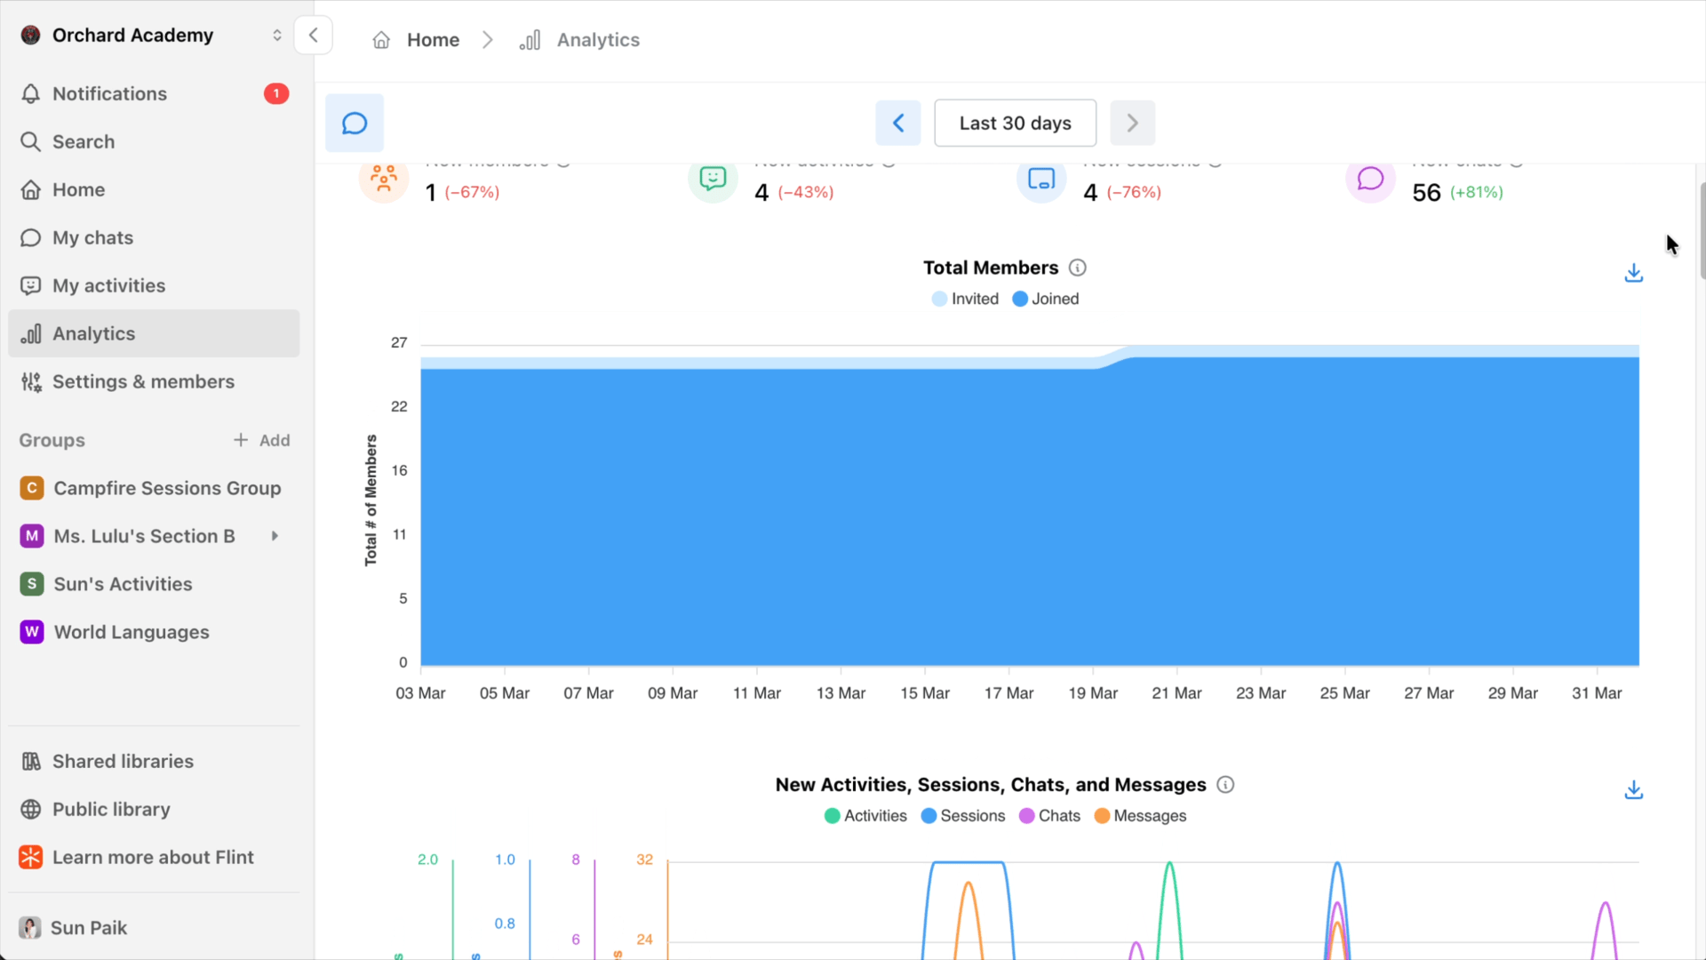This screenshot has width=1706, height=960.
Task: Download the New Activities chart data
Action: 1634,790
